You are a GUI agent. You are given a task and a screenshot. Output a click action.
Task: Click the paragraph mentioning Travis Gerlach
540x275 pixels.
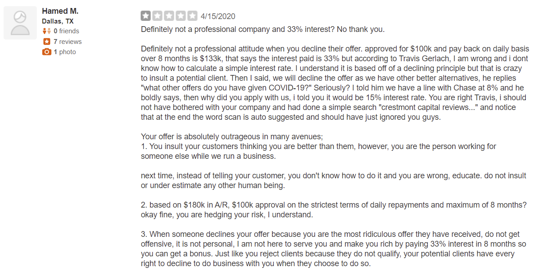pos(335,83)
